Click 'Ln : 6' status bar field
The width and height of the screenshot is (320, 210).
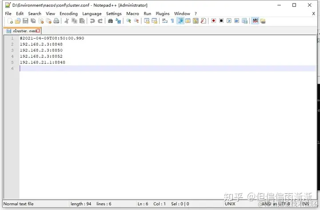[143, 204]
